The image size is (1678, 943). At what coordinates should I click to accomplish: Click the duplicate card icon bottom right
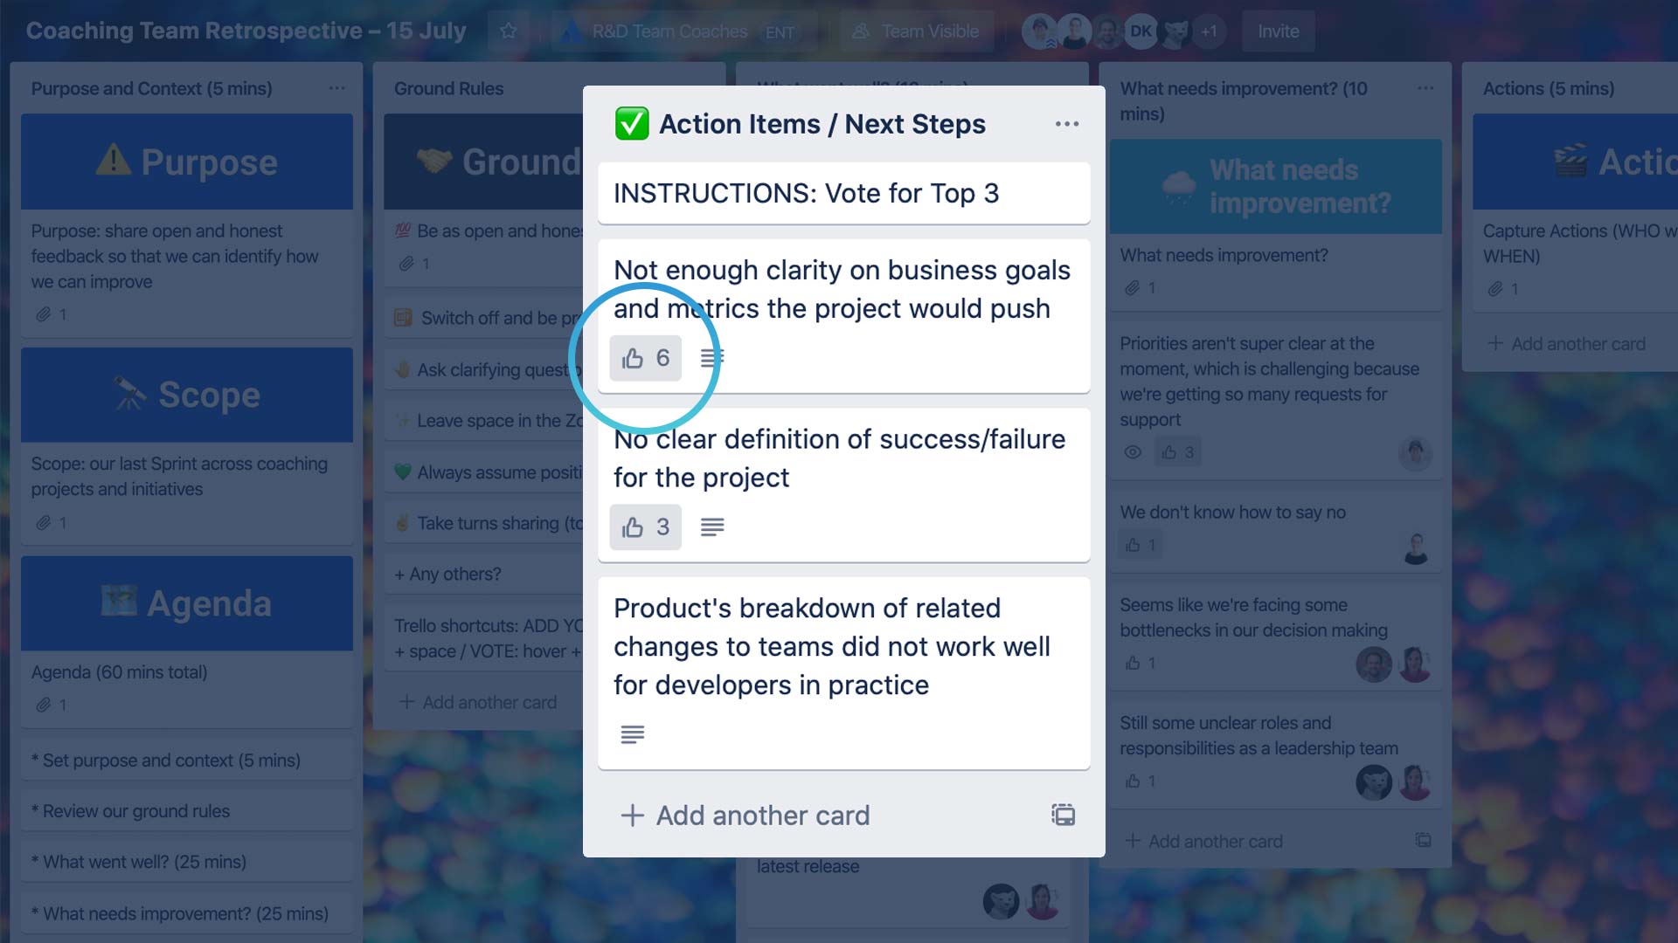pyautogui.click(x=1063, y=814)
